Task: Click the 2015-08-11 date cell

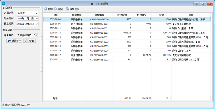Action: 55,28
